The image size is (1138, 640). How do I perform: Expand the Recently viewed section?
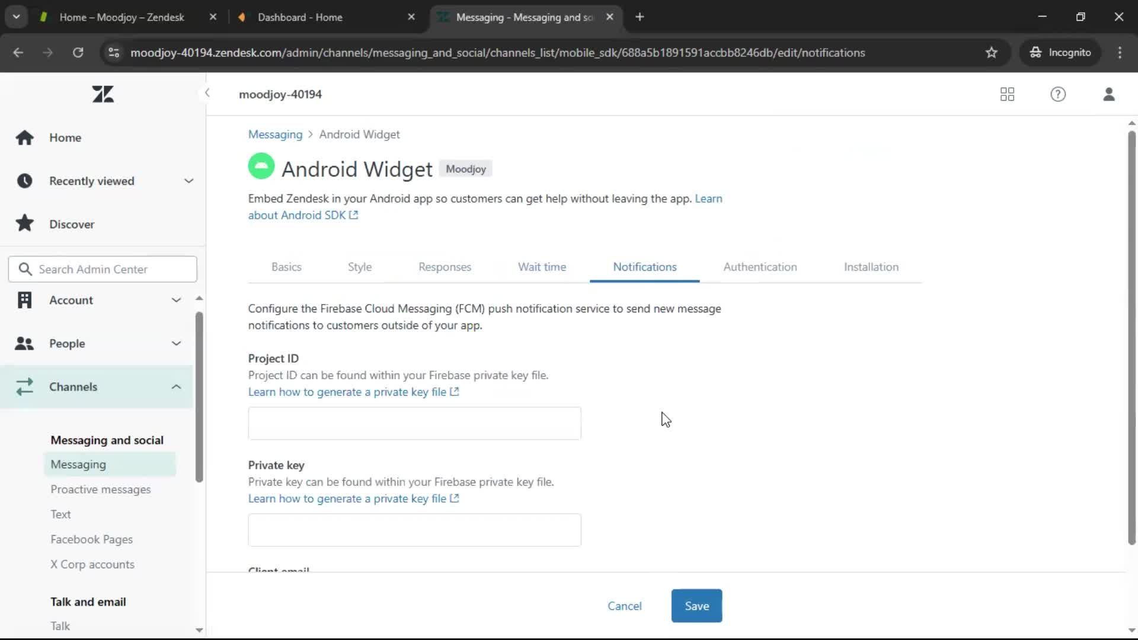pos(188,181)
